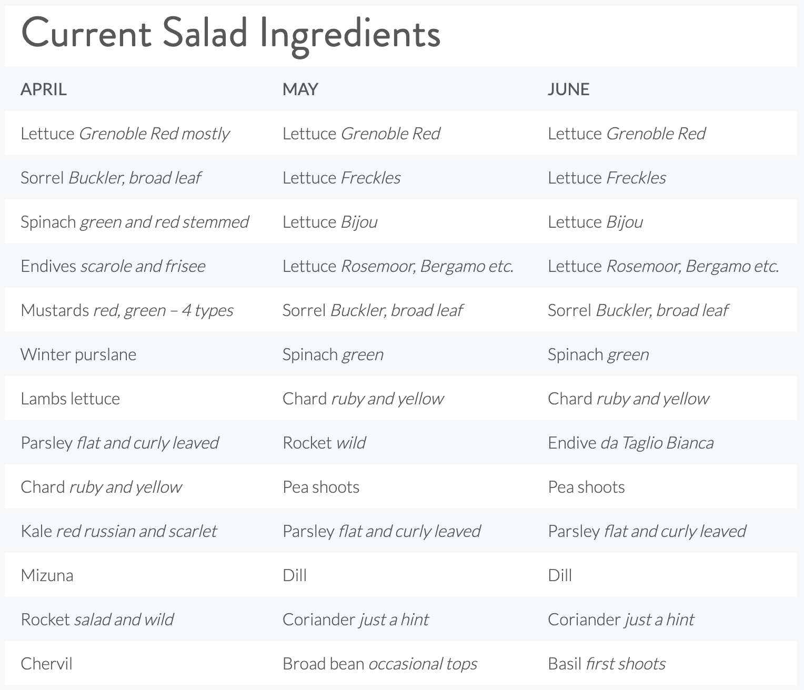Select Lettuce Freckles in the May column

click(x=341, y=178)
